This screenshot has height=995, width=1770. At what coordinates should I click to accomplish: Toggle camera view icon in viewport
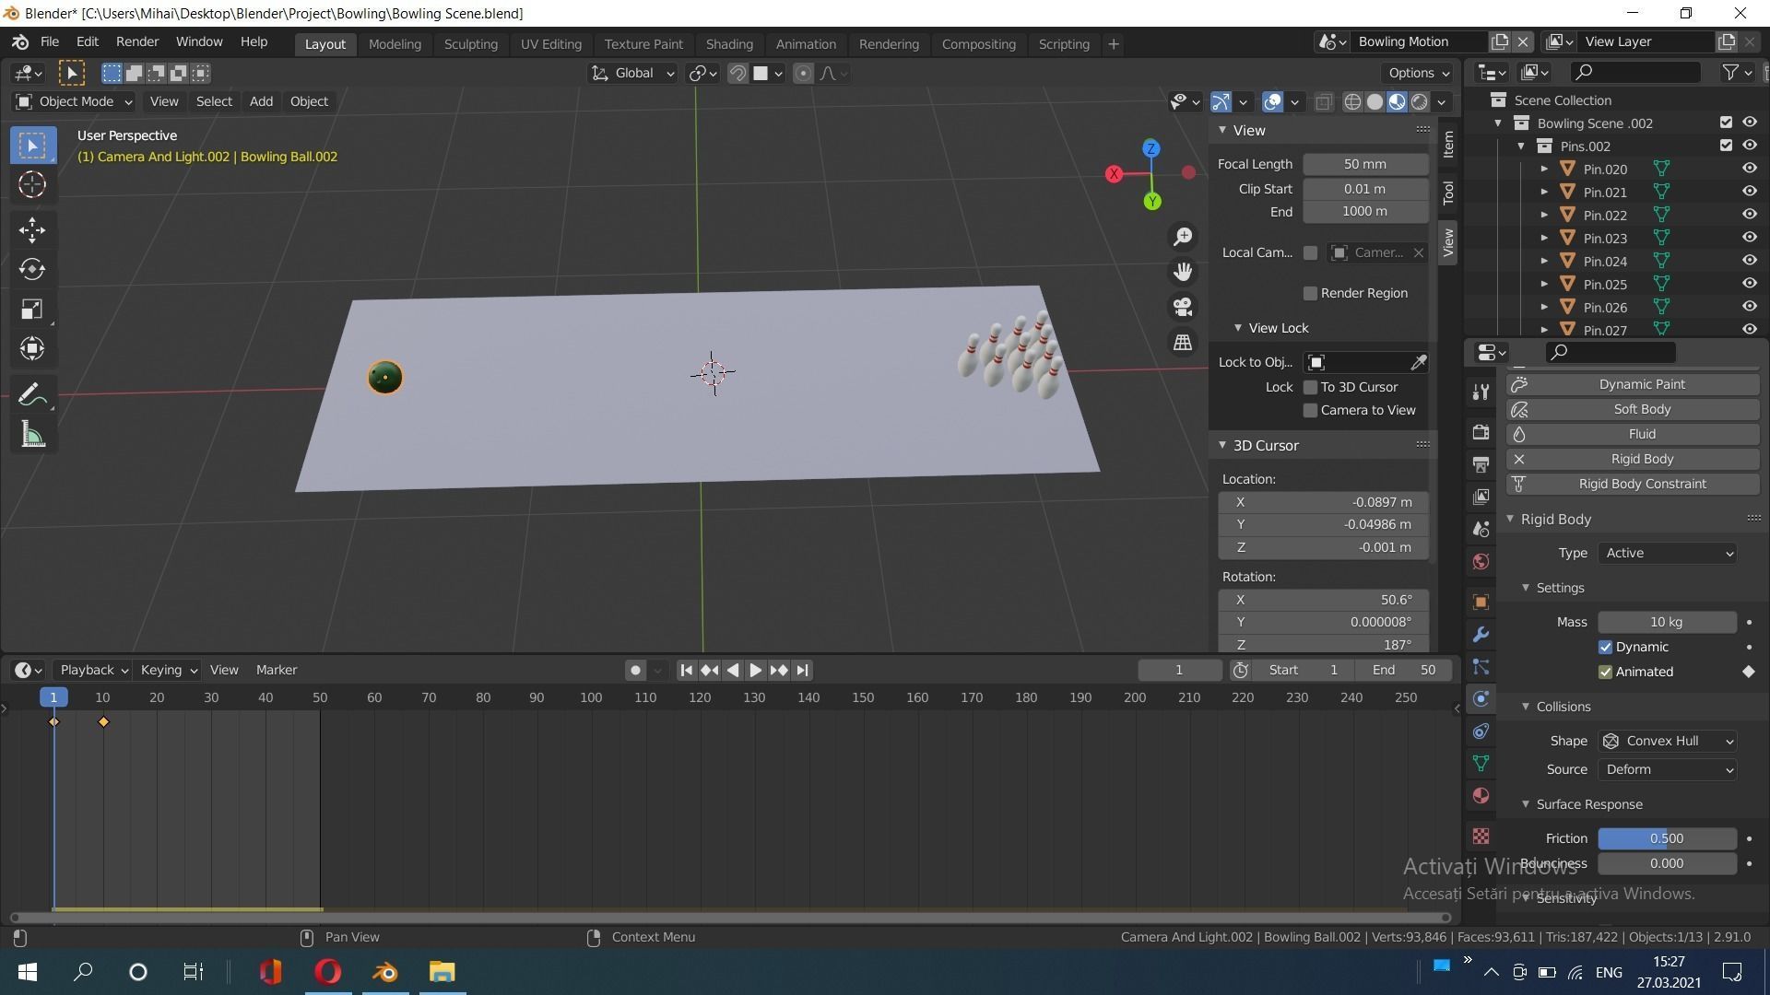point(1183,307)
